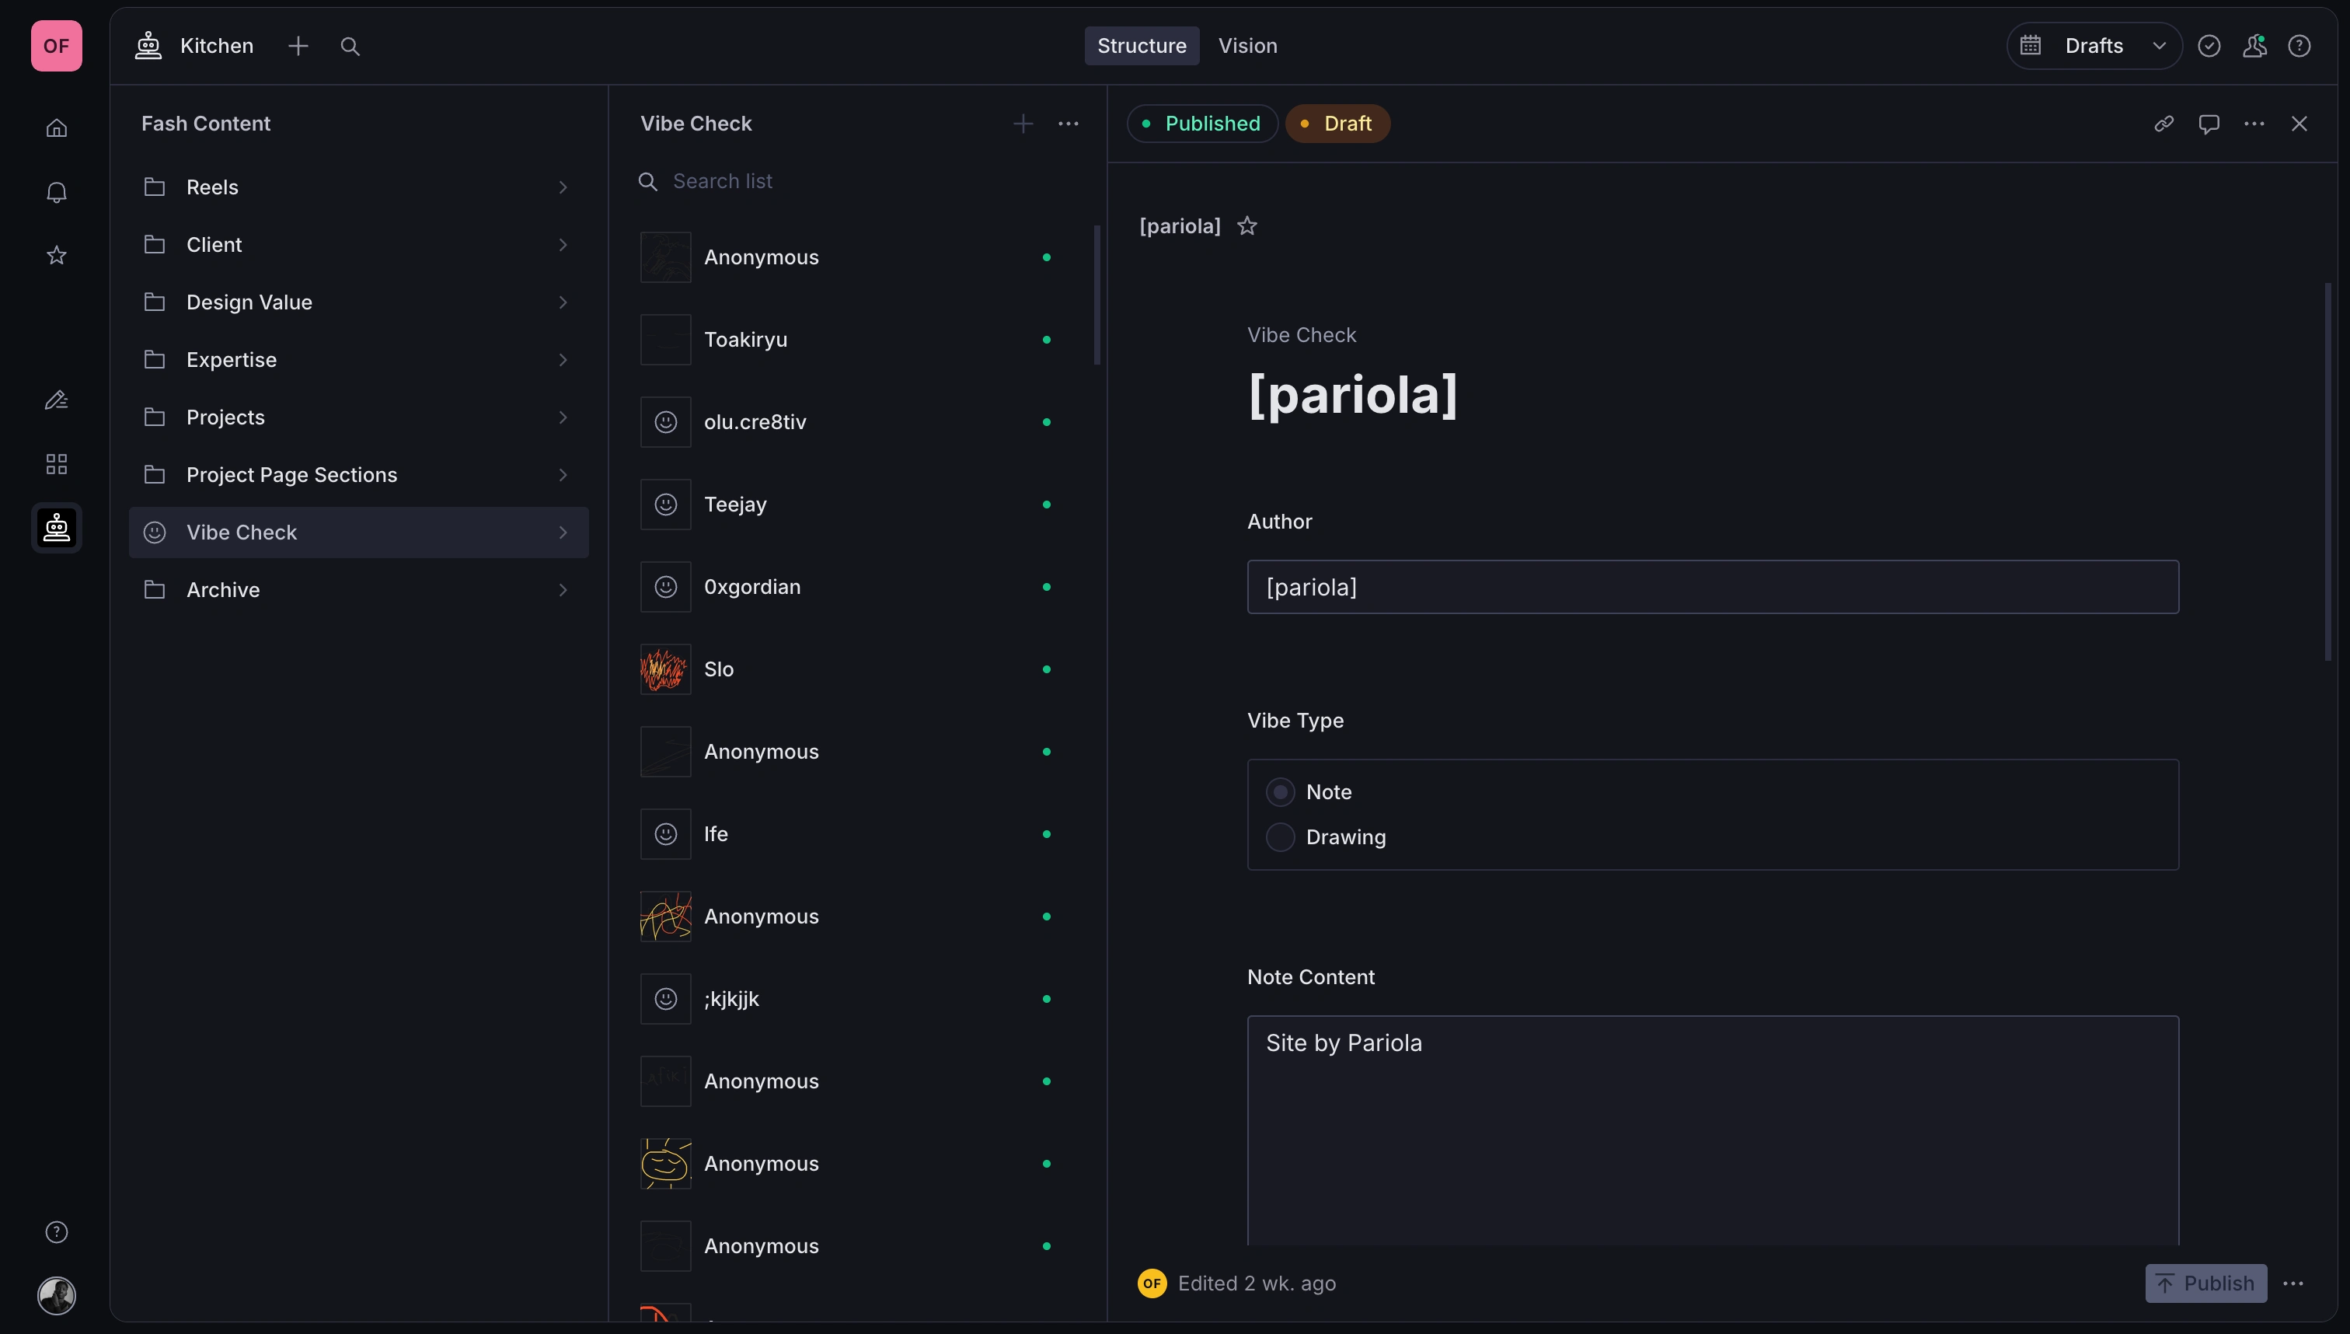Image resolution: width=2350 pixels, height=1334 pixels.
Task: Expand the Vibe Check folder chevron
Action: pyautogui.click(x=563, y=533)
